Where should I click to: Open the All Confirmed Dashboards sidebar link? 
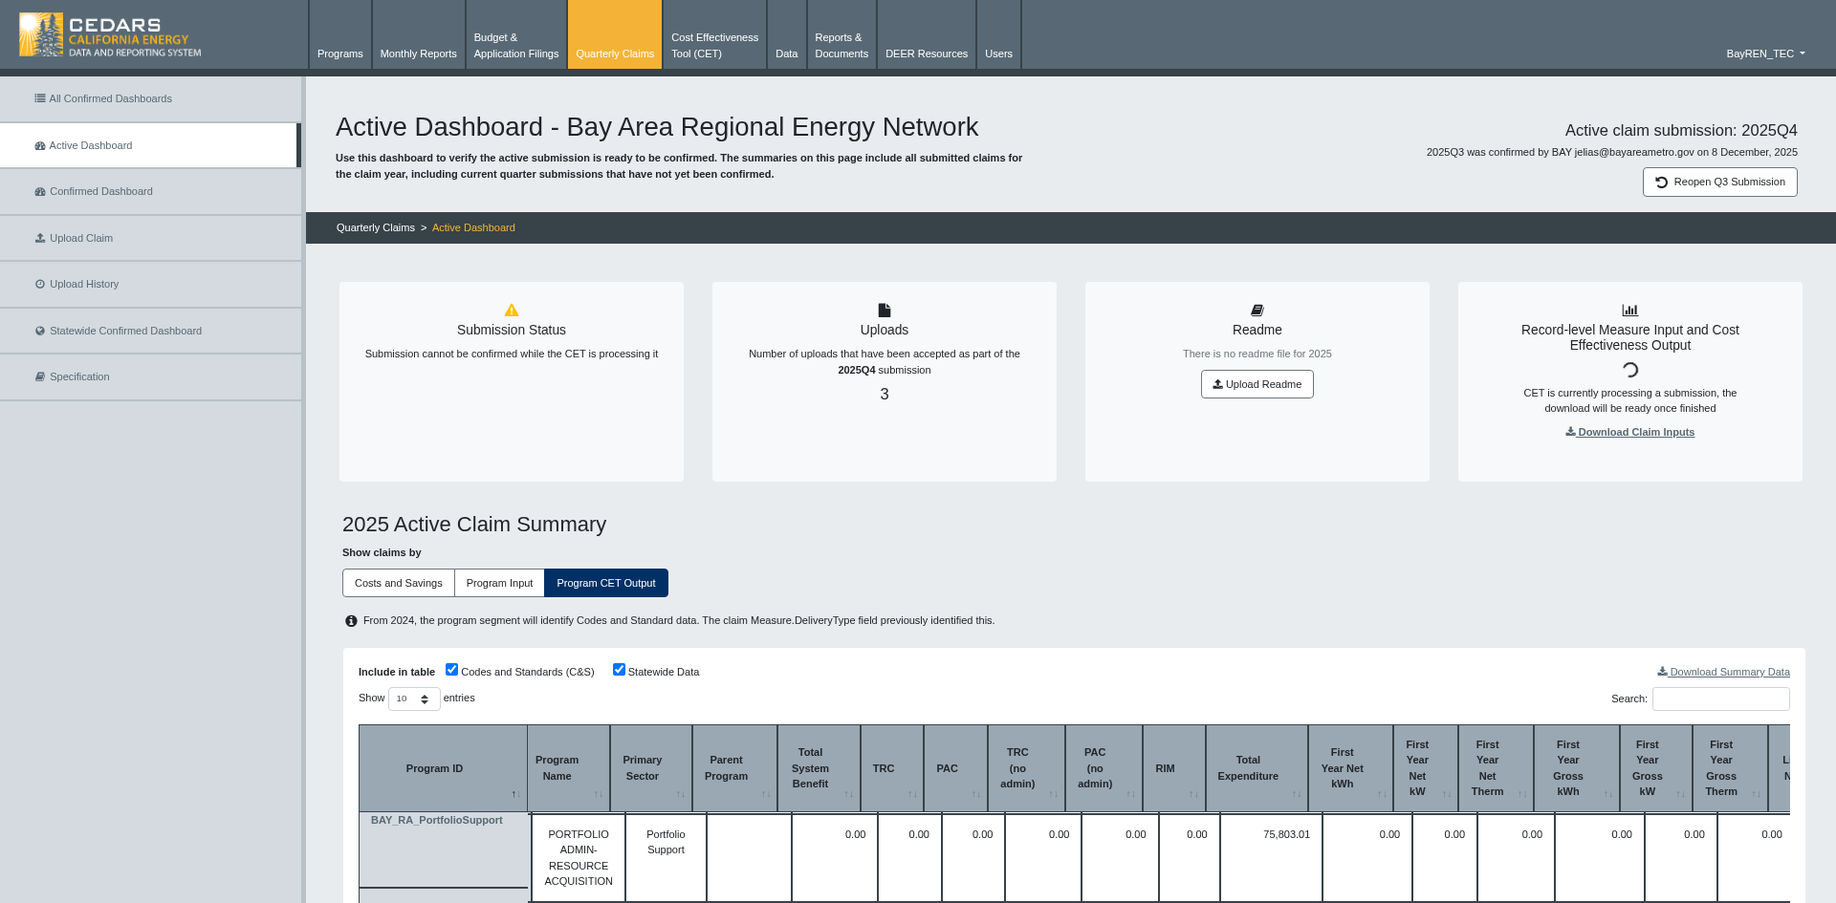coord(150,98)
